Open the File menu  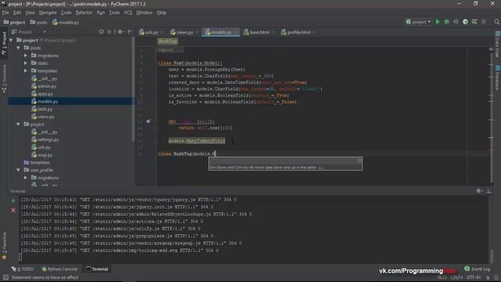(5, 13)
